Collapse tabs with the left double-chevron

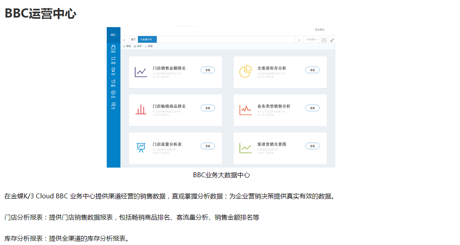124,40
